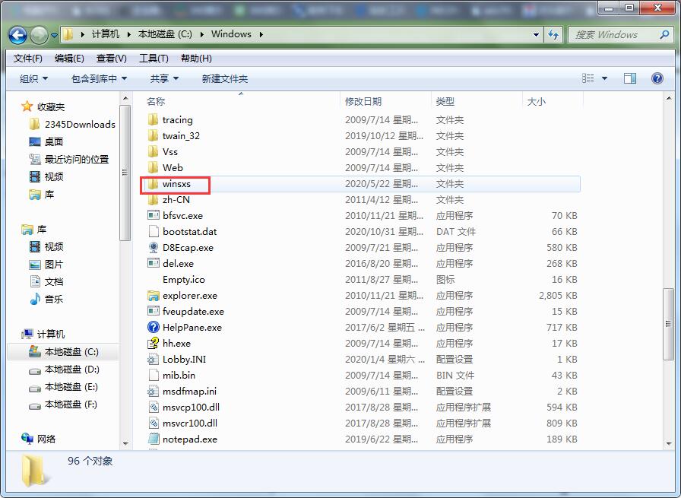Select the tracing folder icon

(x=153, y=119)
